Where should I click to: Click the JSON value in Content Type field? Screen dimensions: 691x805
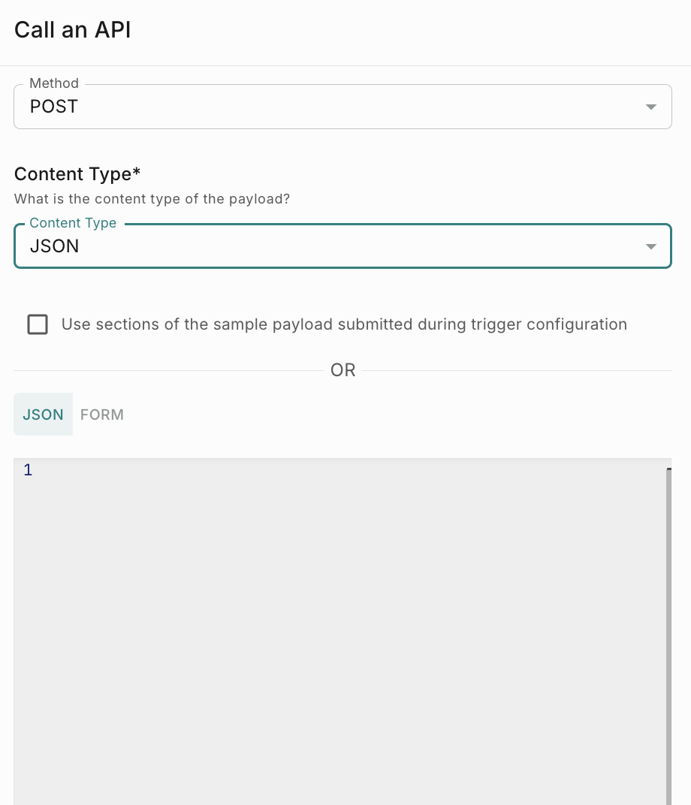click(54, 246)
